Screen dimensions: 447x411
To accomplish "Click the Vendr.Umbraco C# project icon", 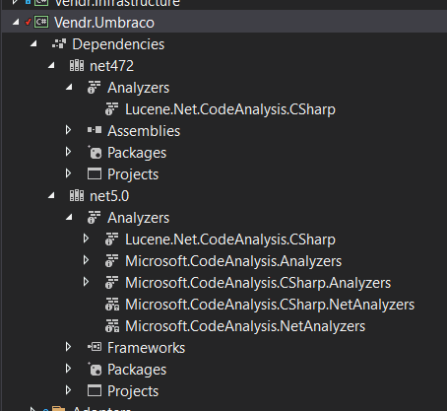I will [x=41, y=23].
